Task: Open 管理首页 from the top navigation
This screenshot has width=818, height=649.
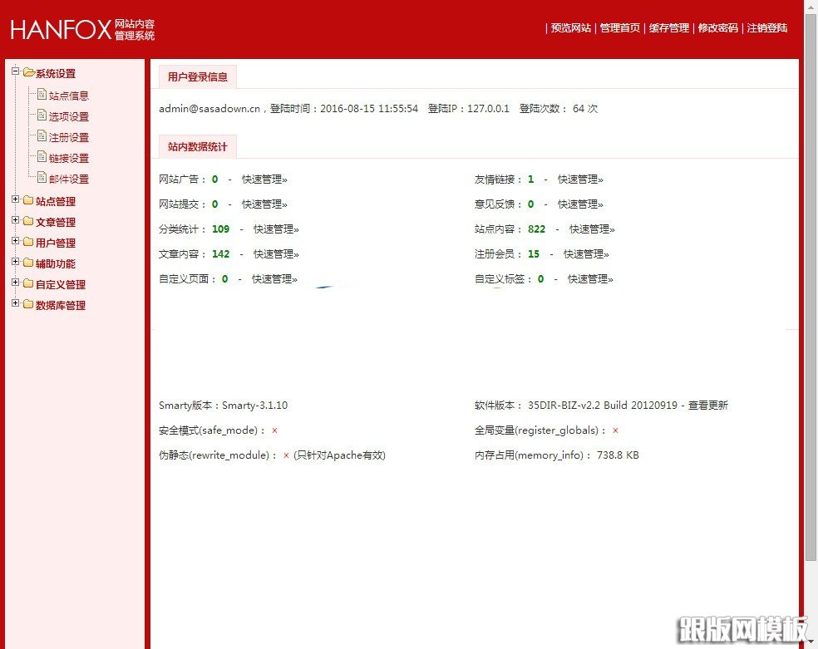Action: 618,27
